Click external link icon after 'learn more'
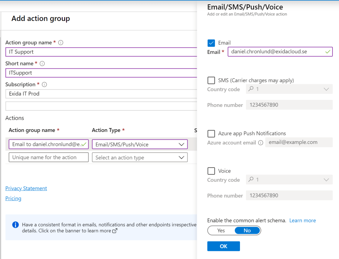Image resolution: width=339 pixels, height=259 pixels. point(115,231)
